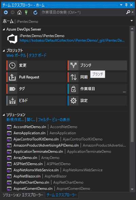
Task: Click the search magnifier icon
Action: [x=128, y=12]
